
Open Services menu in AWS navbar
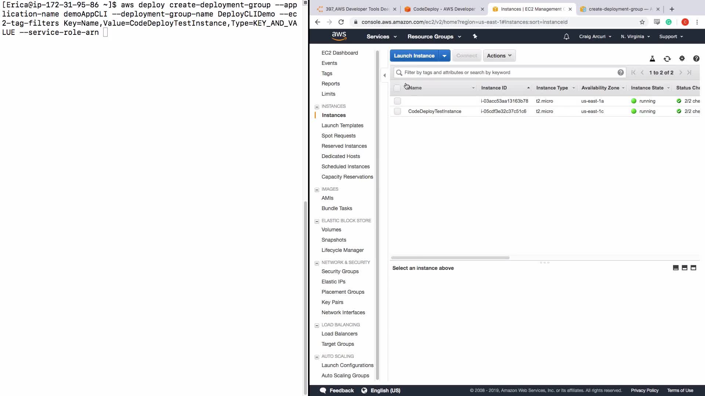point(382,37)
